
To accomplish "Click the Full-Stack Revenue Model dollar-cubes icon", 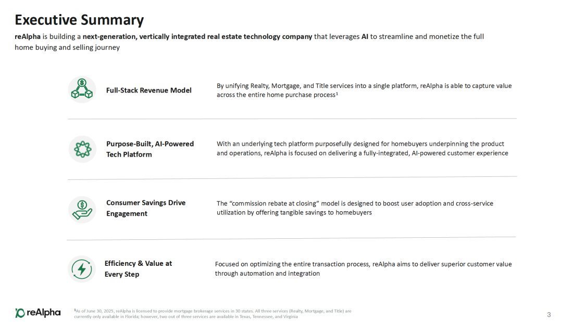I will pyautogui.click(x=82, y=89).
